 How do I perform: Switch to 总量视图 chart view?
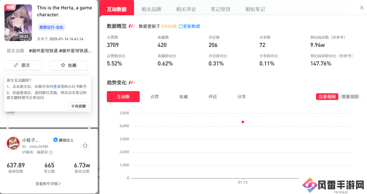[x=327, y=97]
